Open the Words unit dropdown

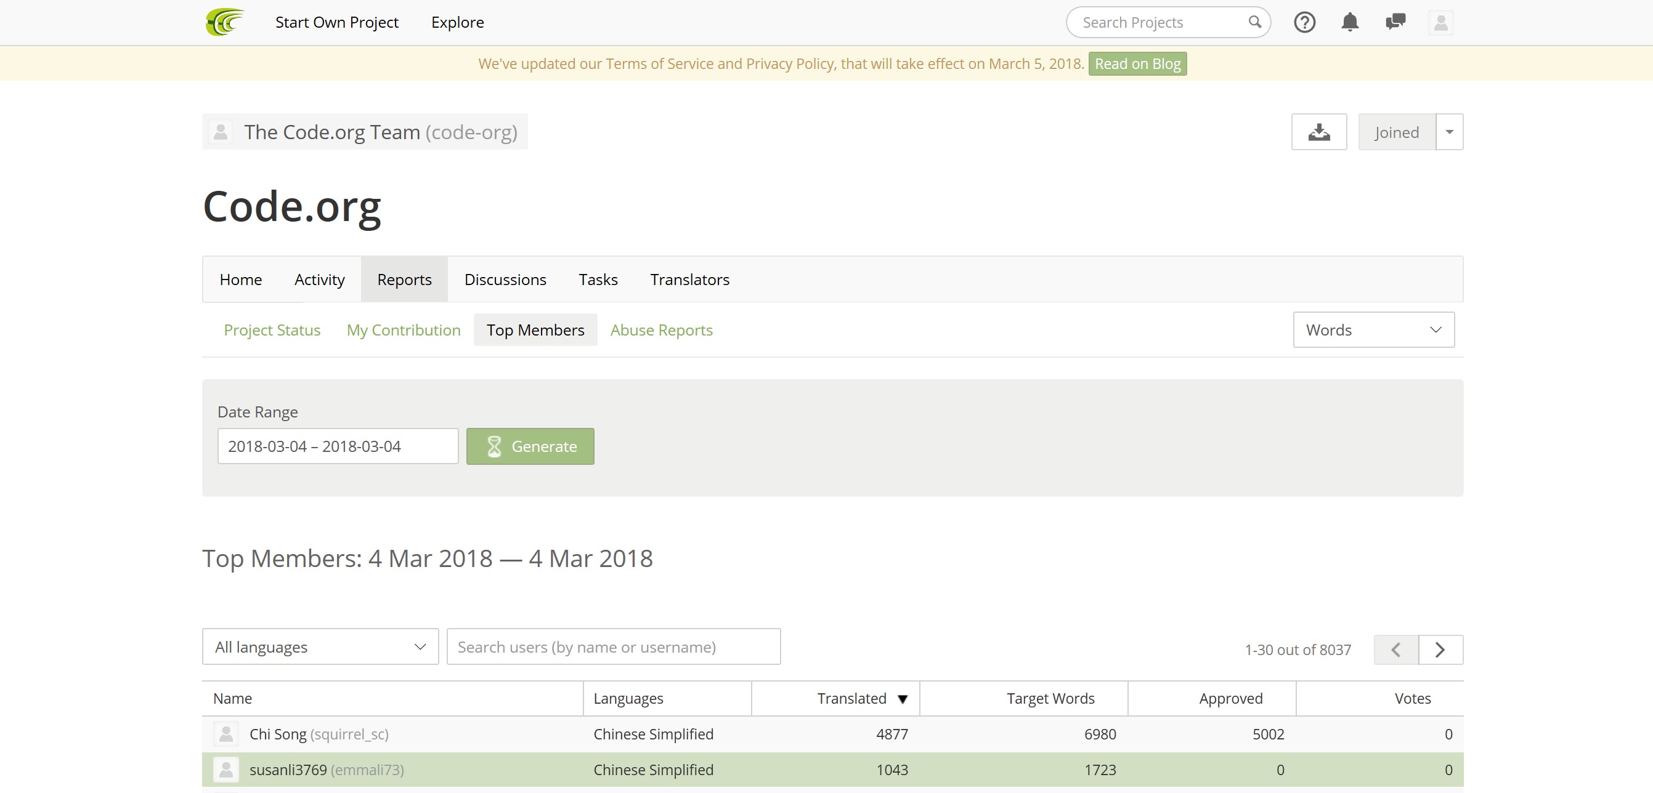pos(1373,329)
